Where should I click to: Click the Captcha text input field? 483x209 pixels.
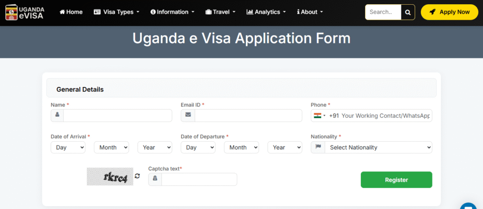[199, 179]
